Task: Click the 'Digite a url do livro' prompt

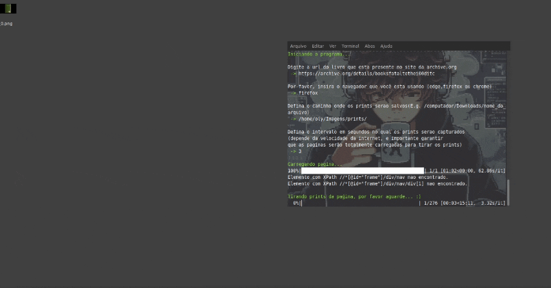Action: 372,67
